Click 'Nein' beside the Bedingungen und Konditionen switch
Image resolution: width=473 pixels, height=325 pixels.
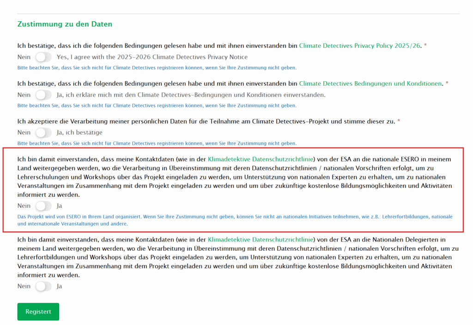click(x=24, y=95)
